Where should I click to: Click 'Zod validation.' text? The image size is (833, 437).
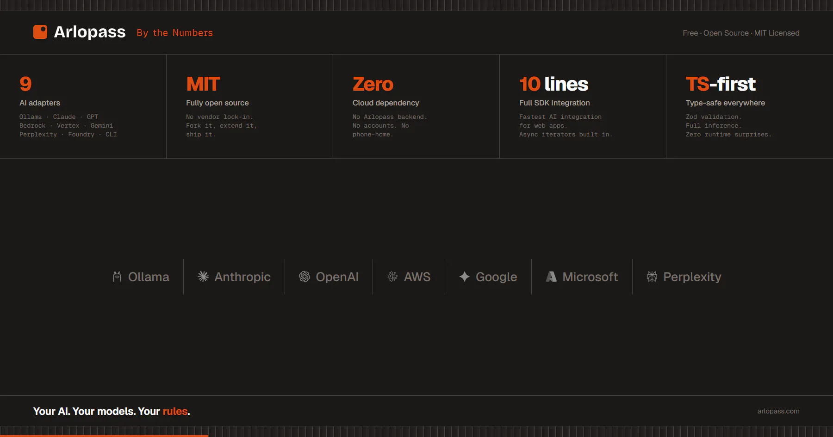pos(714,117)
